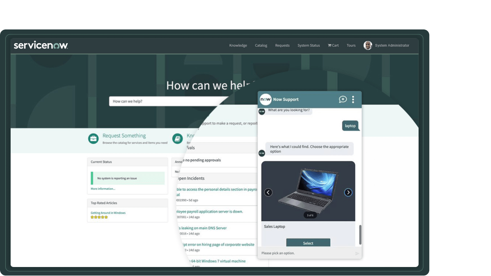Viewport: 491px width, 276px height.
Task: Click the chat scrollbar
Action: [360, 235]
